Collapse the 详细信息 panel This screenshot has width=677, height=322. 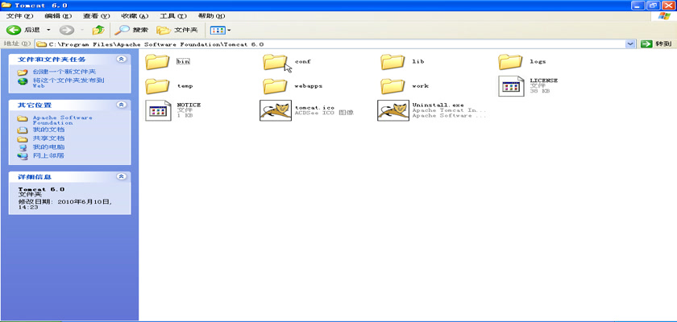122,177
